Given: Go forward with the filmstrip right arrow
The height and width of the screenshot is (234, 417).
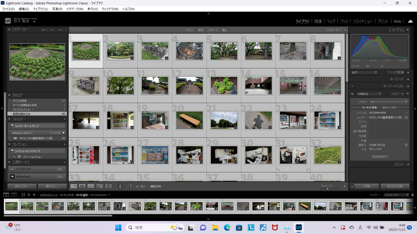Looking at the screenshot, I should (x=34, y=194).
